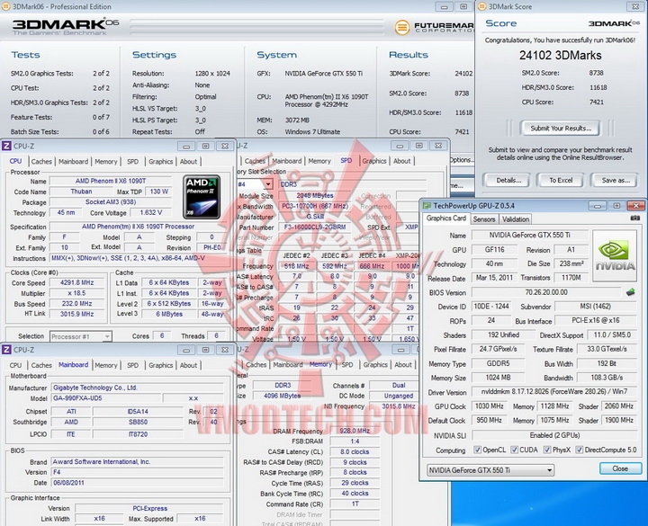Click the 3DMark06 logo in the Score window
The width and height of the screenshot is (648, 526).
614,23
